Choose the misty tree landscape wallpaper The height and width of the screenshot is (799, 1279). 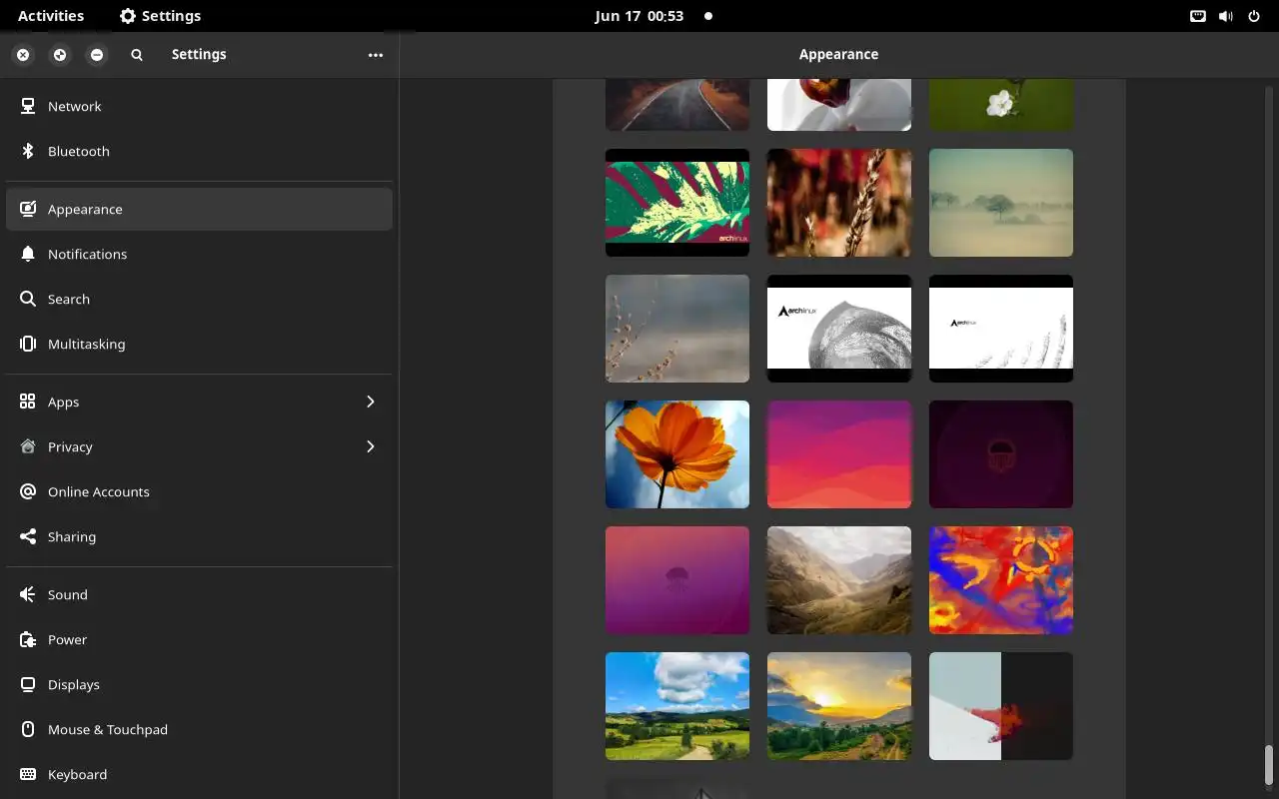click(x=1001, y=203)
